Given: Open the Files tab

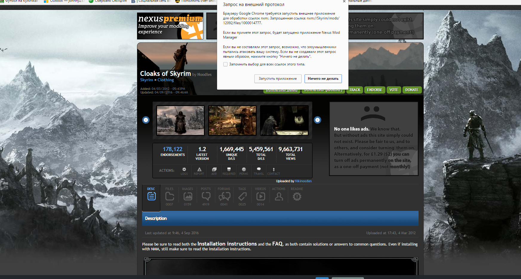Looking at the screenshot, I should click(170, 197).
